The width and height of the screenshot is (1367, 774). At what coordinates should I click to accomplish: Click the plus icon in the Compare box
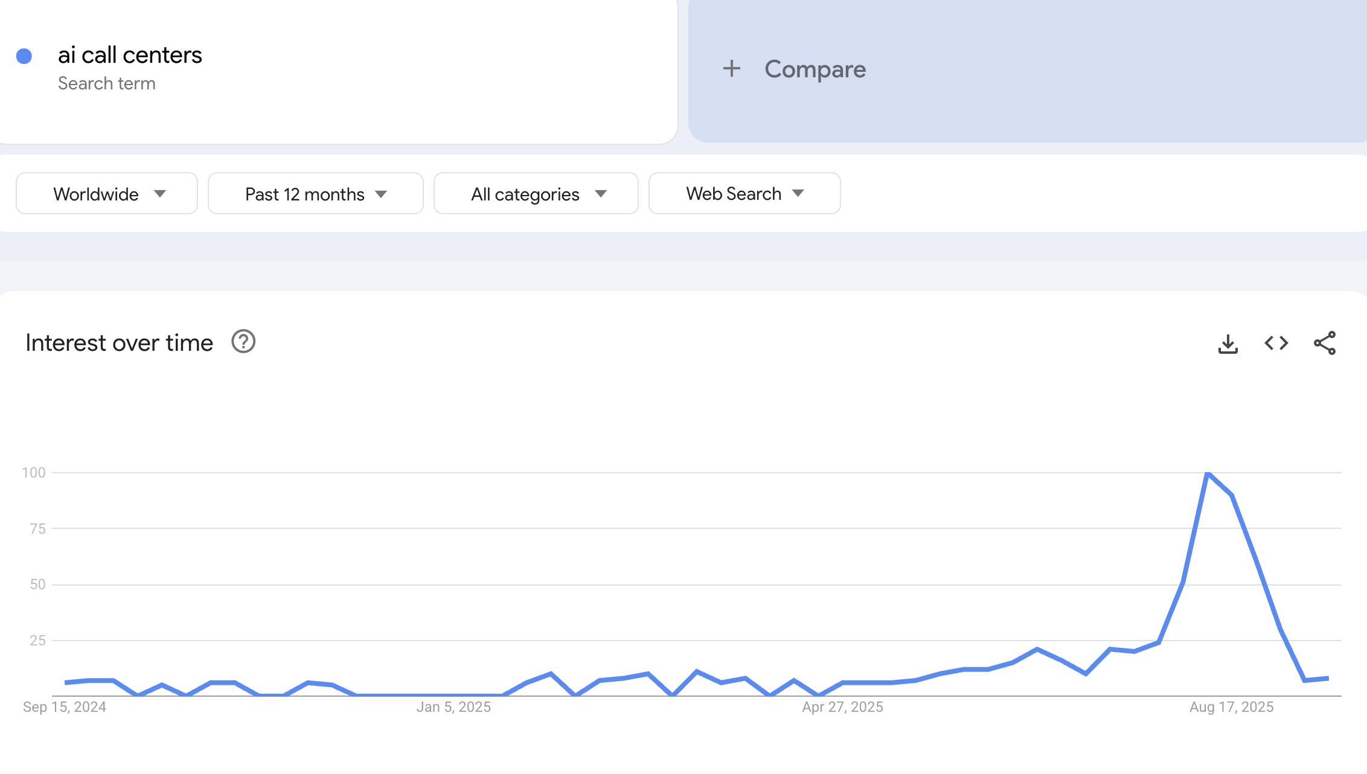pyautogui.click(x=731, y=68)
